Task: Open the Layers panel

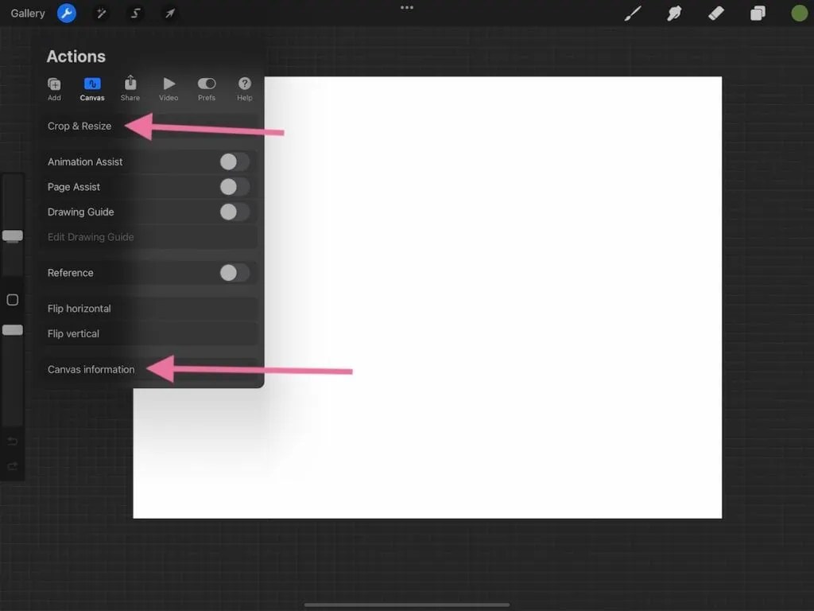Action: click(x=757, y=13)
